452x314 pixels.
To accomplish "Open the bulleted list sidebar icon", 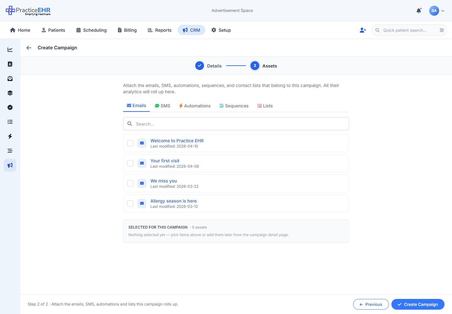I will (x=10, y=122).
